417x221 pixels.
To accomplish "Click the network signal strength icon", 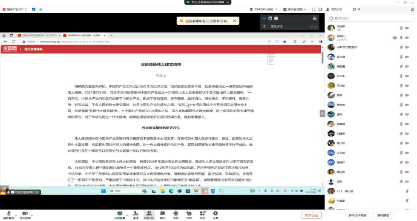I will (x=40, y=9).
